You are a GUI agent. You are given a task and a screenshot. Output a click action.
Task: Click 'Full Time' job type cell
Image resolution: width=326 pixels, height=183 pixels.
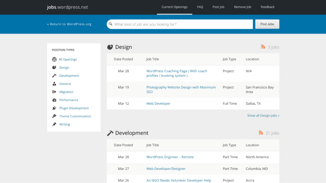230,104
